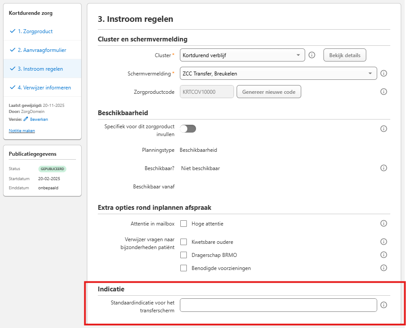
Task: Tick the Dragerschap BRMO checkbox
Action: point(184,255)
